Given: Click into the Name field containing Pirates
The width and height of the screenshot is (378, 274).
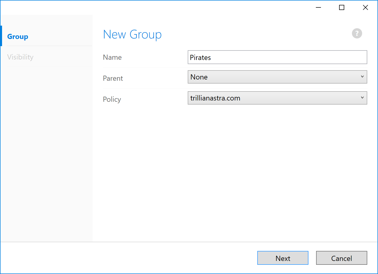Looking at the screenshot, I should click(277, 57).
